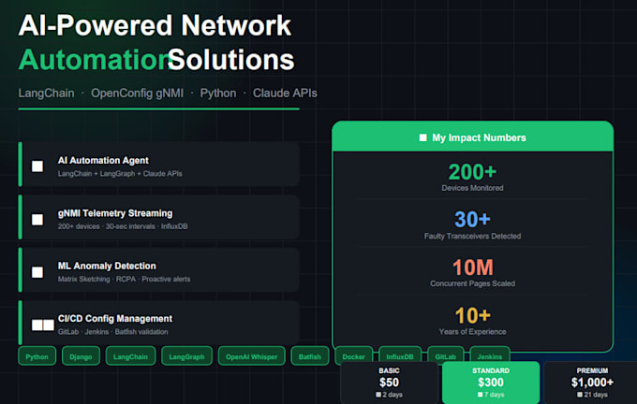Click the icon beside 2 days

click(378, 395)
